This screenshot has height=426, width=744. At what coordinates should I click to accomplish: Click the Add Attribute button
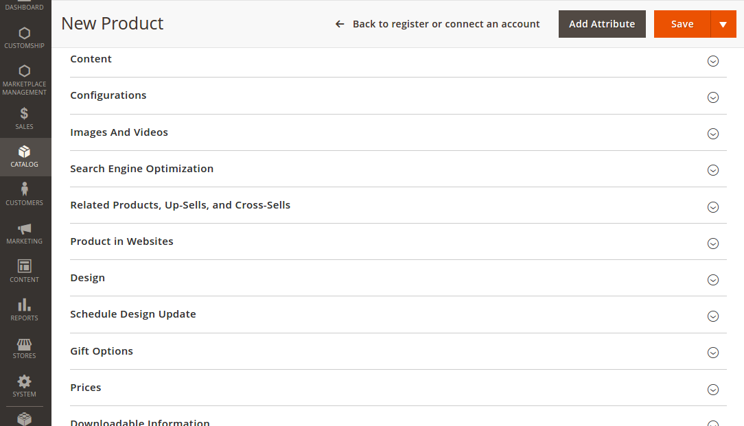(x=602, y=24)
